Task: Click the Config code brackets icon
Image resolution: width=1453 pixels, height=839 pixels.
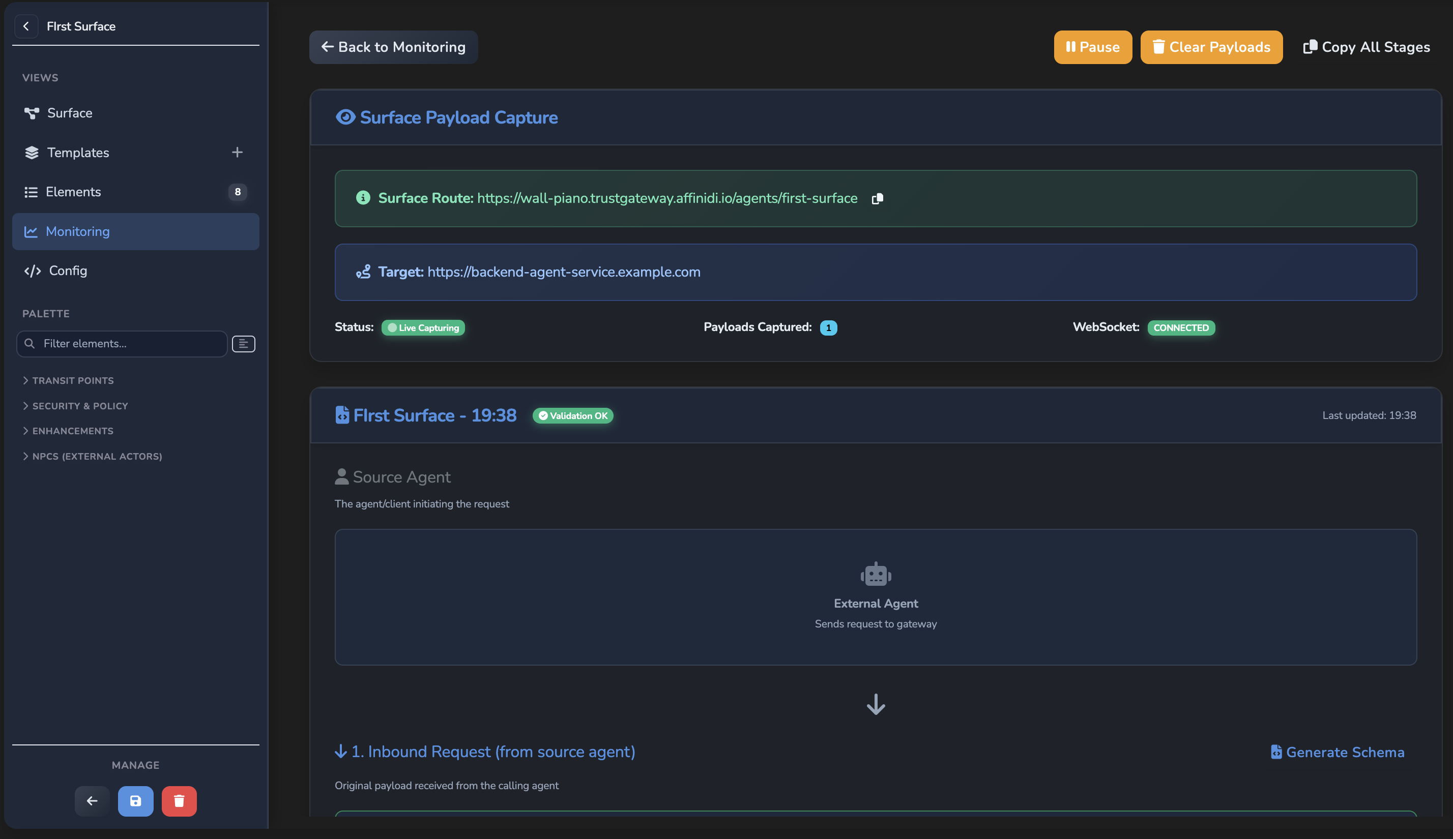Action: point(32,271)
